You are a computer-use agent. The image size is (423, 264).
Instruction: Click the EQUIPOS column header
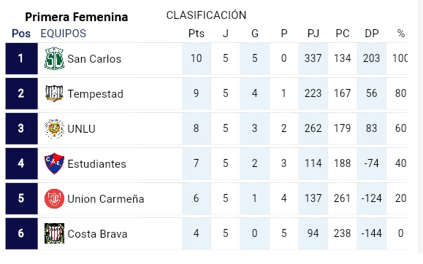[63, 34]
